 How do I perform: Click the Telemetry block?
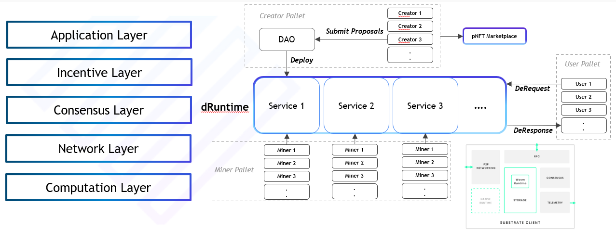pos(555,203)
